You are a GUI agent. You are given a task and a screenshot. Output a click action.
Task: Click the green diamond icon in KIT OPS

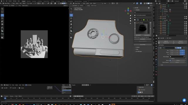(144, 20)
